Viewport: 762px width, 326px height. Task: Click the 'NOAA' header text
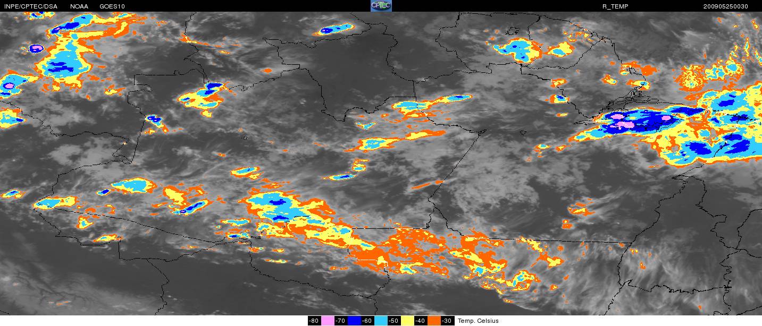79,6
